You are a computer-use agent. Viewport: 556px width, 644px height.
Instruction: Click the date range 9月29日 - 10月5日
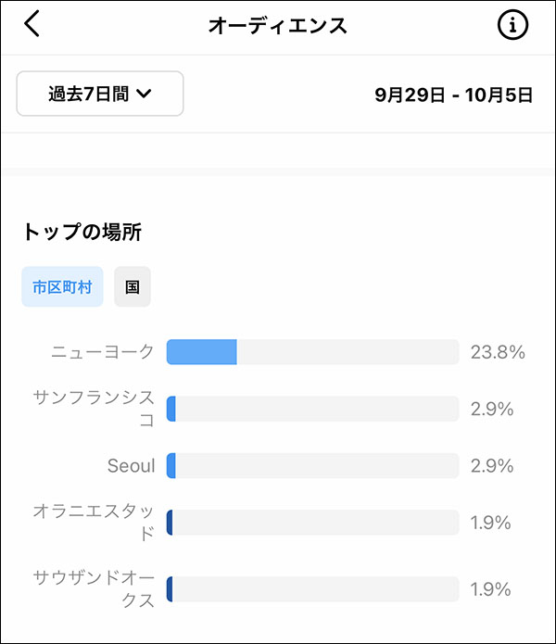click(453, 95)
